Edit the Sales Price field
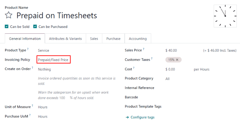 click(171, 50)
